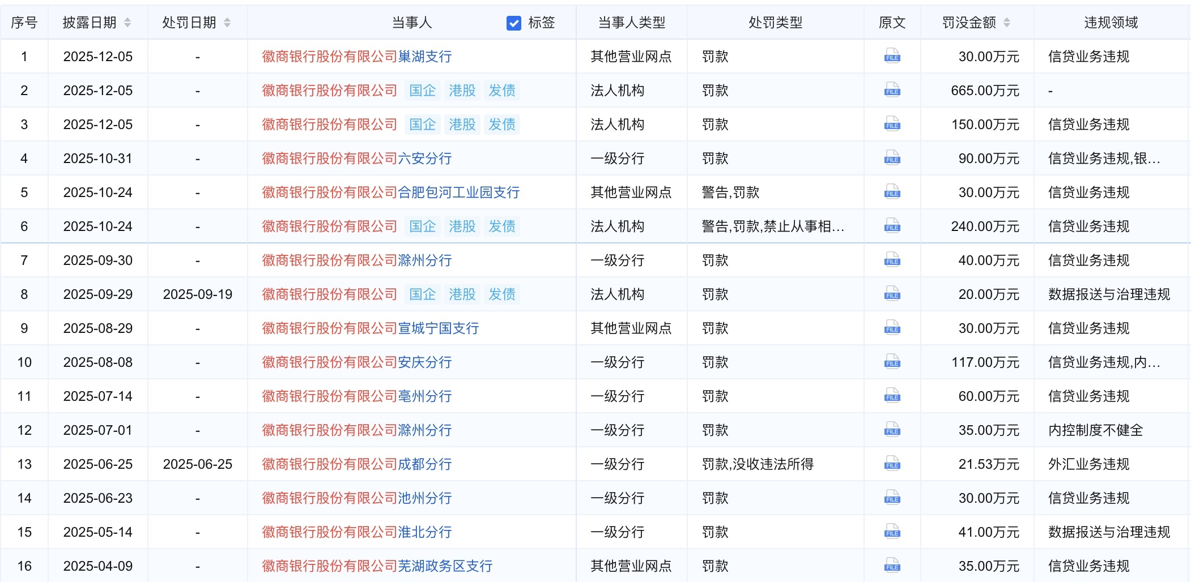
Task: Open the file icon in the 240.00万元 row
Action: coord(892,226)
